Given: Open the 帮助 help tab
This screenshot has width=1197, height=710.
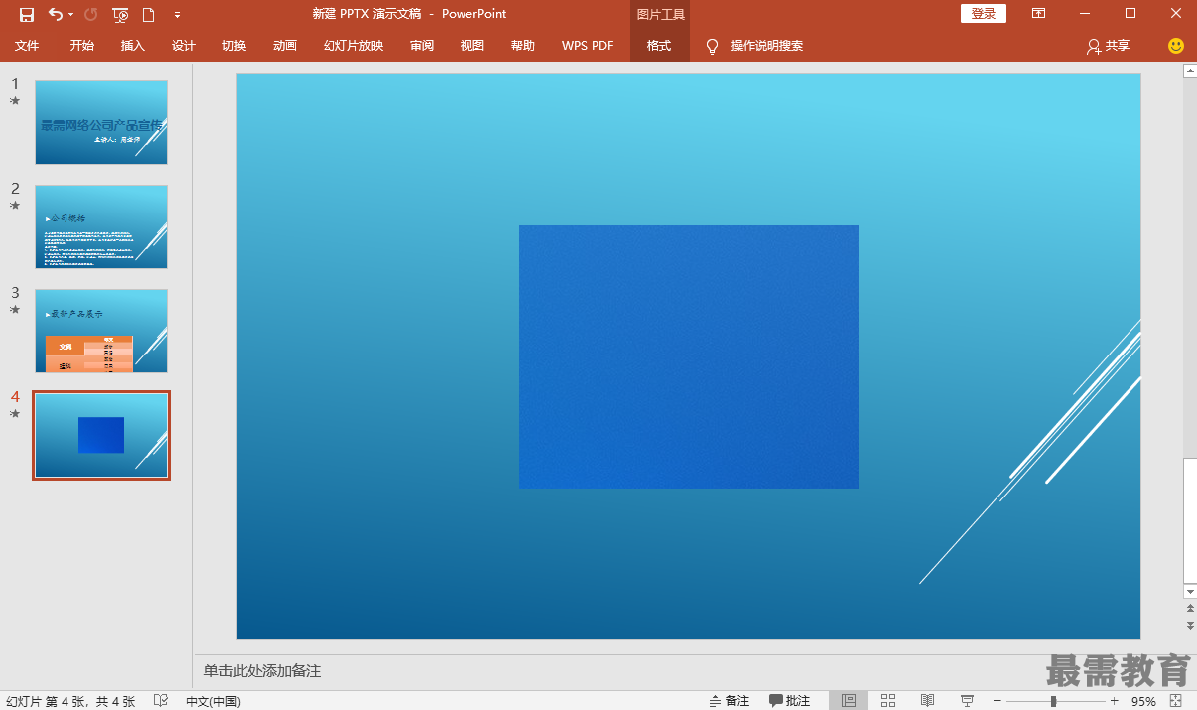Looking at the screenshot, I should pyautogui.click(x=523, y=46).
